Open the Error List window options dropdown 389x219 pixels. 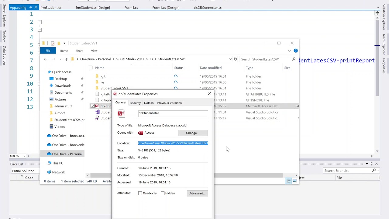pos(367,164)
